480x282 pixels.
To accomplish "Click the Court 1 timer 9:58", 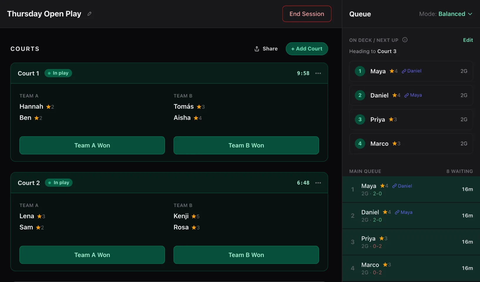I will pos(303,73).
